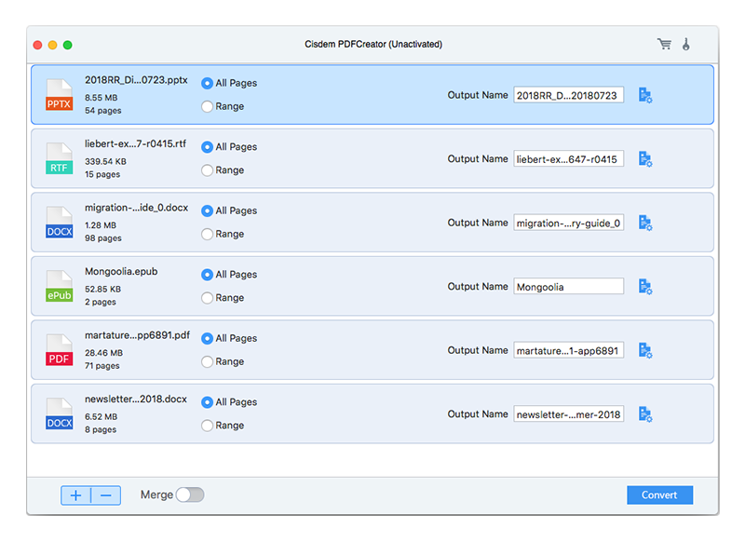The width and height of the screenshot is (745, 542).
Task: Click the 54 pages count
Action: click(x=103, y=110)
